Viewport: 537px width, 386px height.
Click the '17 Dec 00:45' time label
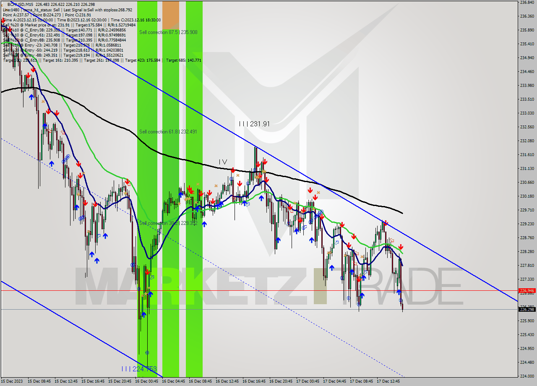click(308, 381)
